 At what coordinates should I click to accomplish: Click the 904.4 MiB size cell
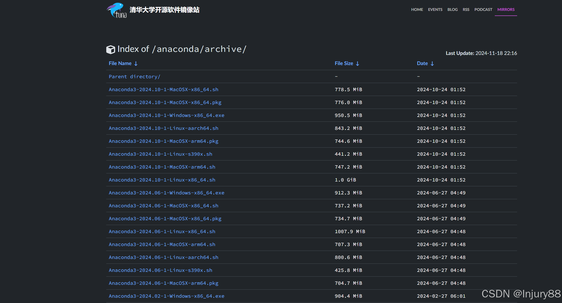click(348, 296)
